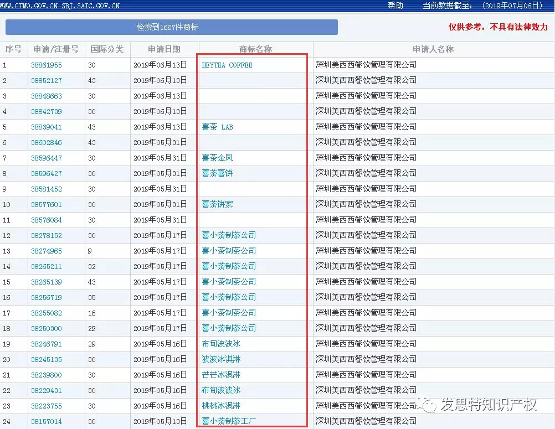The height and width of the screenshot is (429, 555).
Task: Open registration number 38852127
Action: [47, 81]
